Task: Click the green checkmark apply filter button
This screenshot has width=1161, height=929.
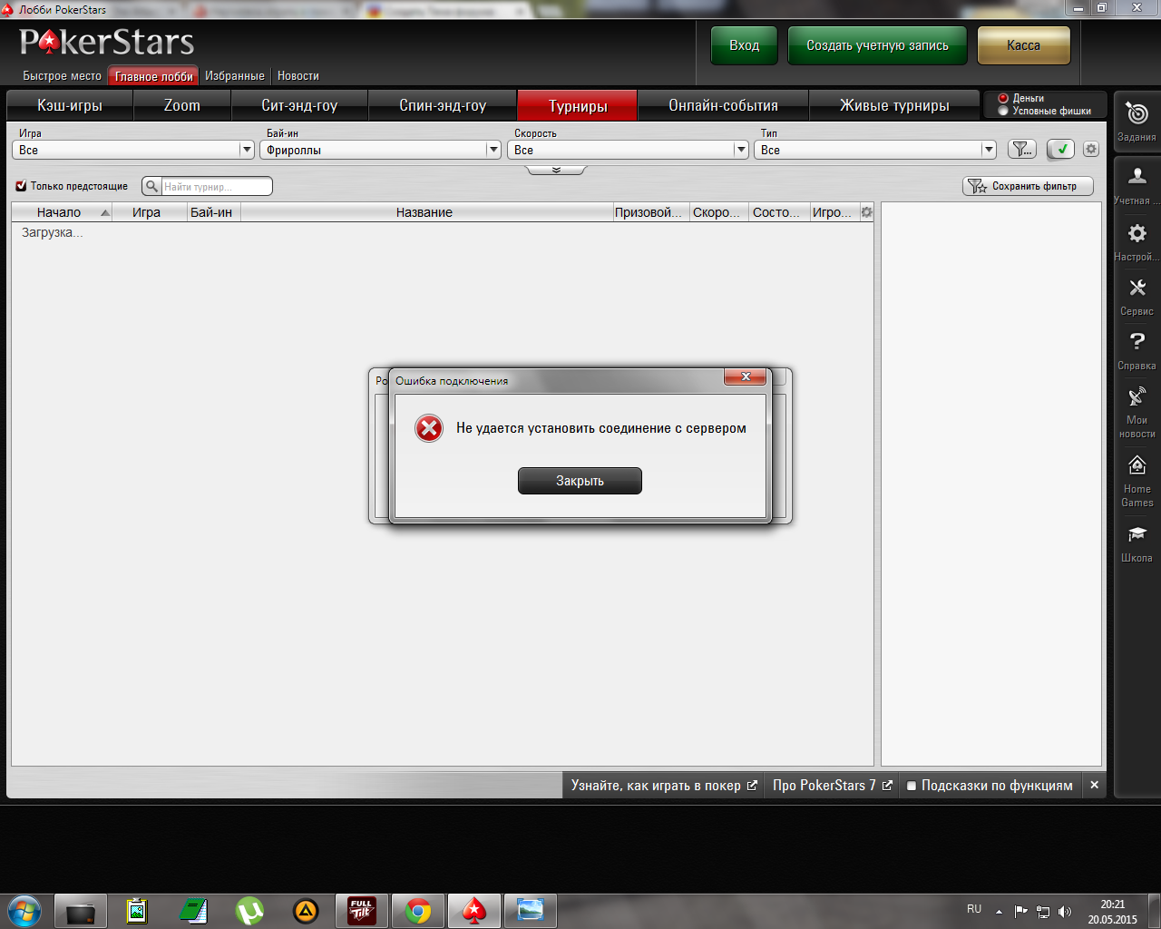Action: coord(1060,149)
